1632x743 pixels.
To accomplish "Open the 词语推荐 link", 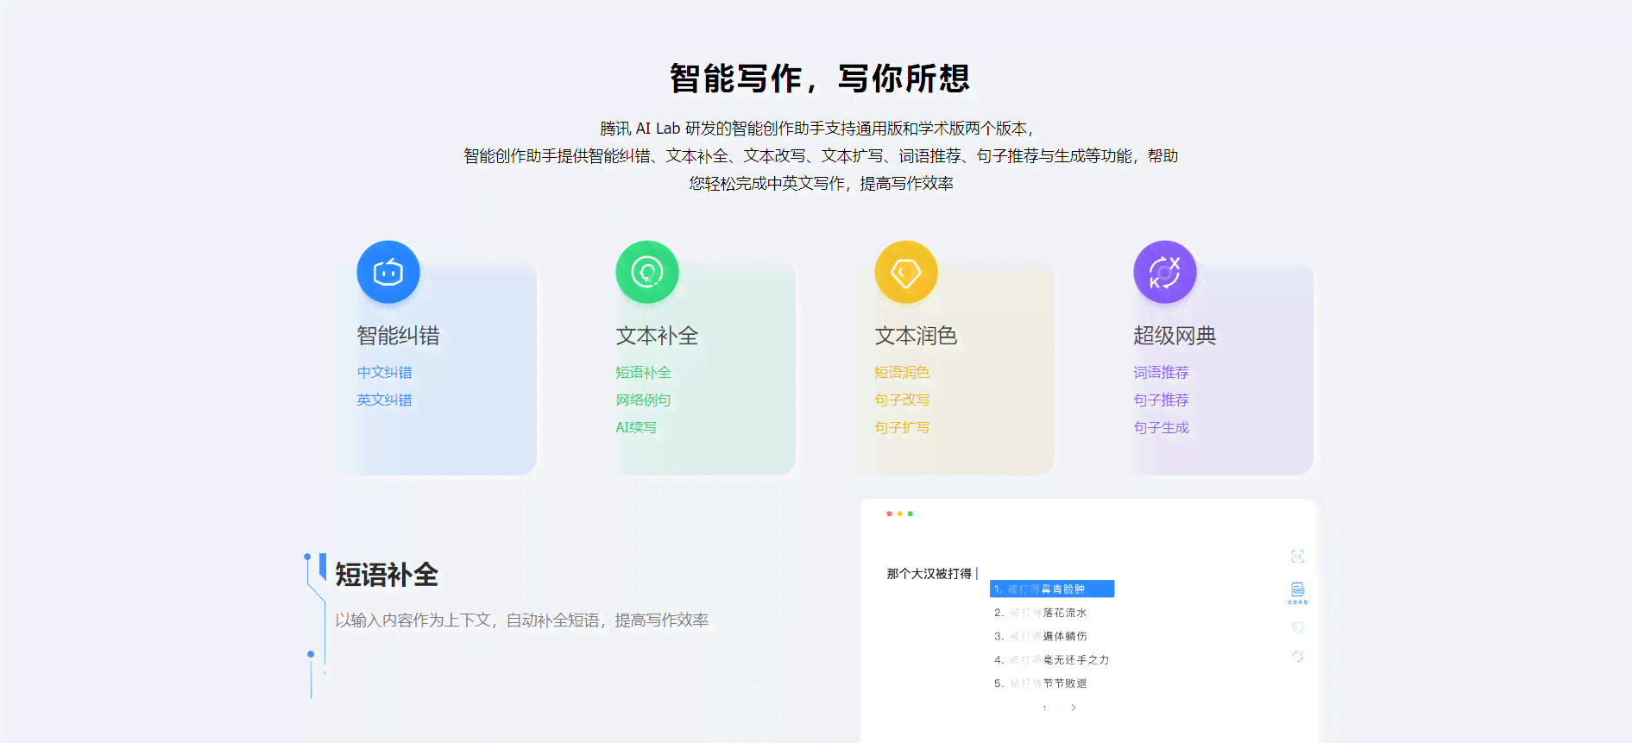I will coord(1161,372).
